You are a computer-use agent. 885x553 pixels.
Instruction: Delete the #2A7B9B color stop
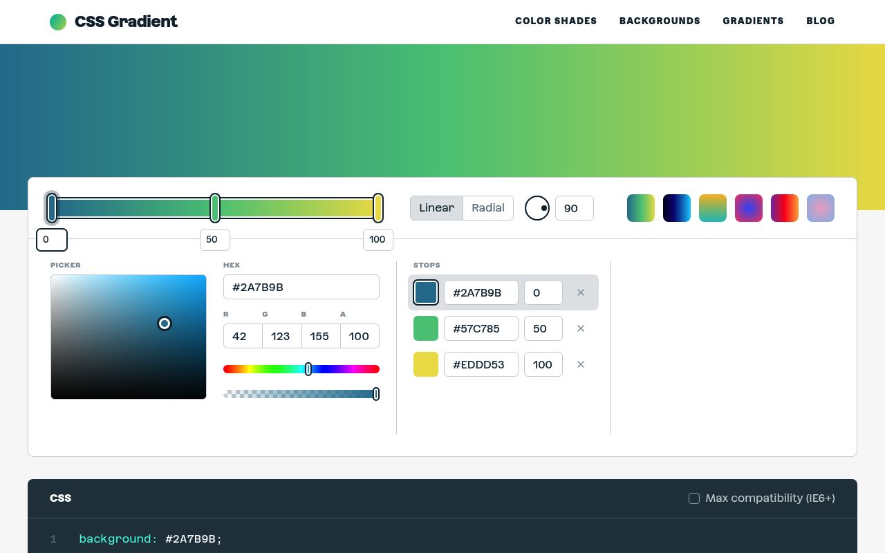tap(581, 292)
